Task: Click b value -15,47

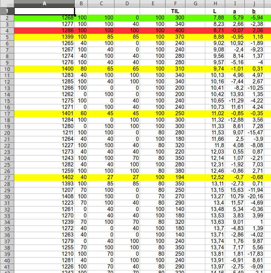Action: tap(254, 133)
